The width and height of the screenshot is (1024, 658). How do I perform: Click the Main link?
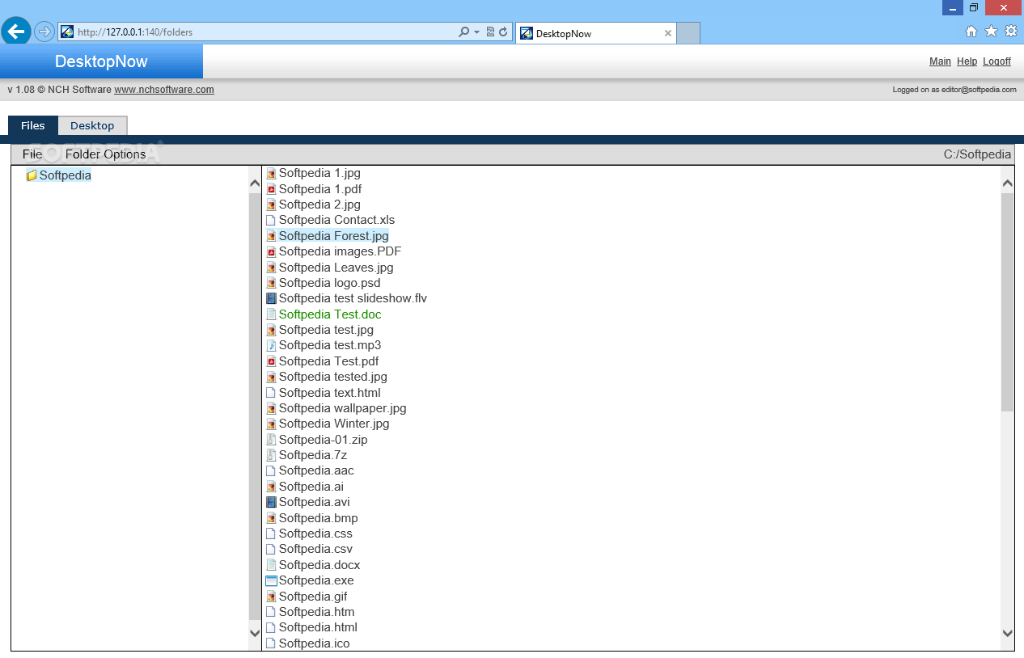click(x=940, y=61)
